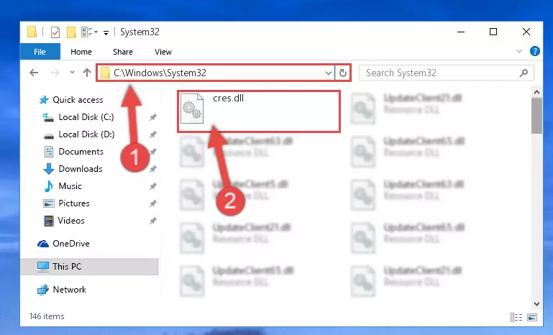The height and width of the screenshot is (335, 553).
Task: Open the Videos folder in sidebar
Action: [x=71, y=221]
